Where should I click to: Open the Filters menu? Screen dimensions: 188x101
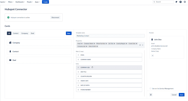tap(11, 2)
